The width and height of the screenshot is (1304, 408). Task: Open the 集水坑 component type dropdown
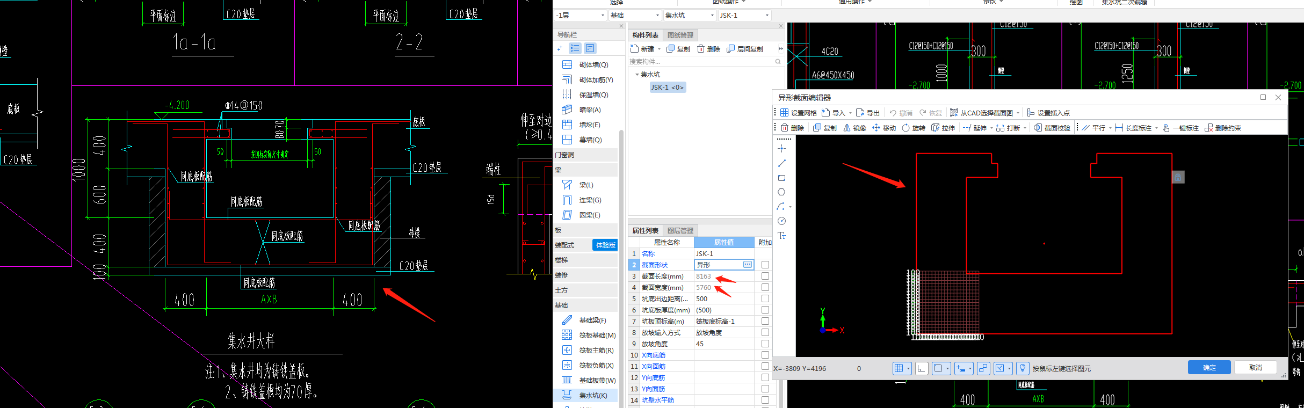click(x=690, y=15)
